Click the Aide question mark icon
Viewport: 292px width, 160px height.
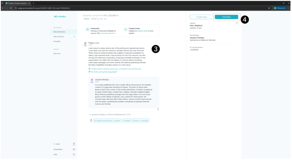click(74, 154)
